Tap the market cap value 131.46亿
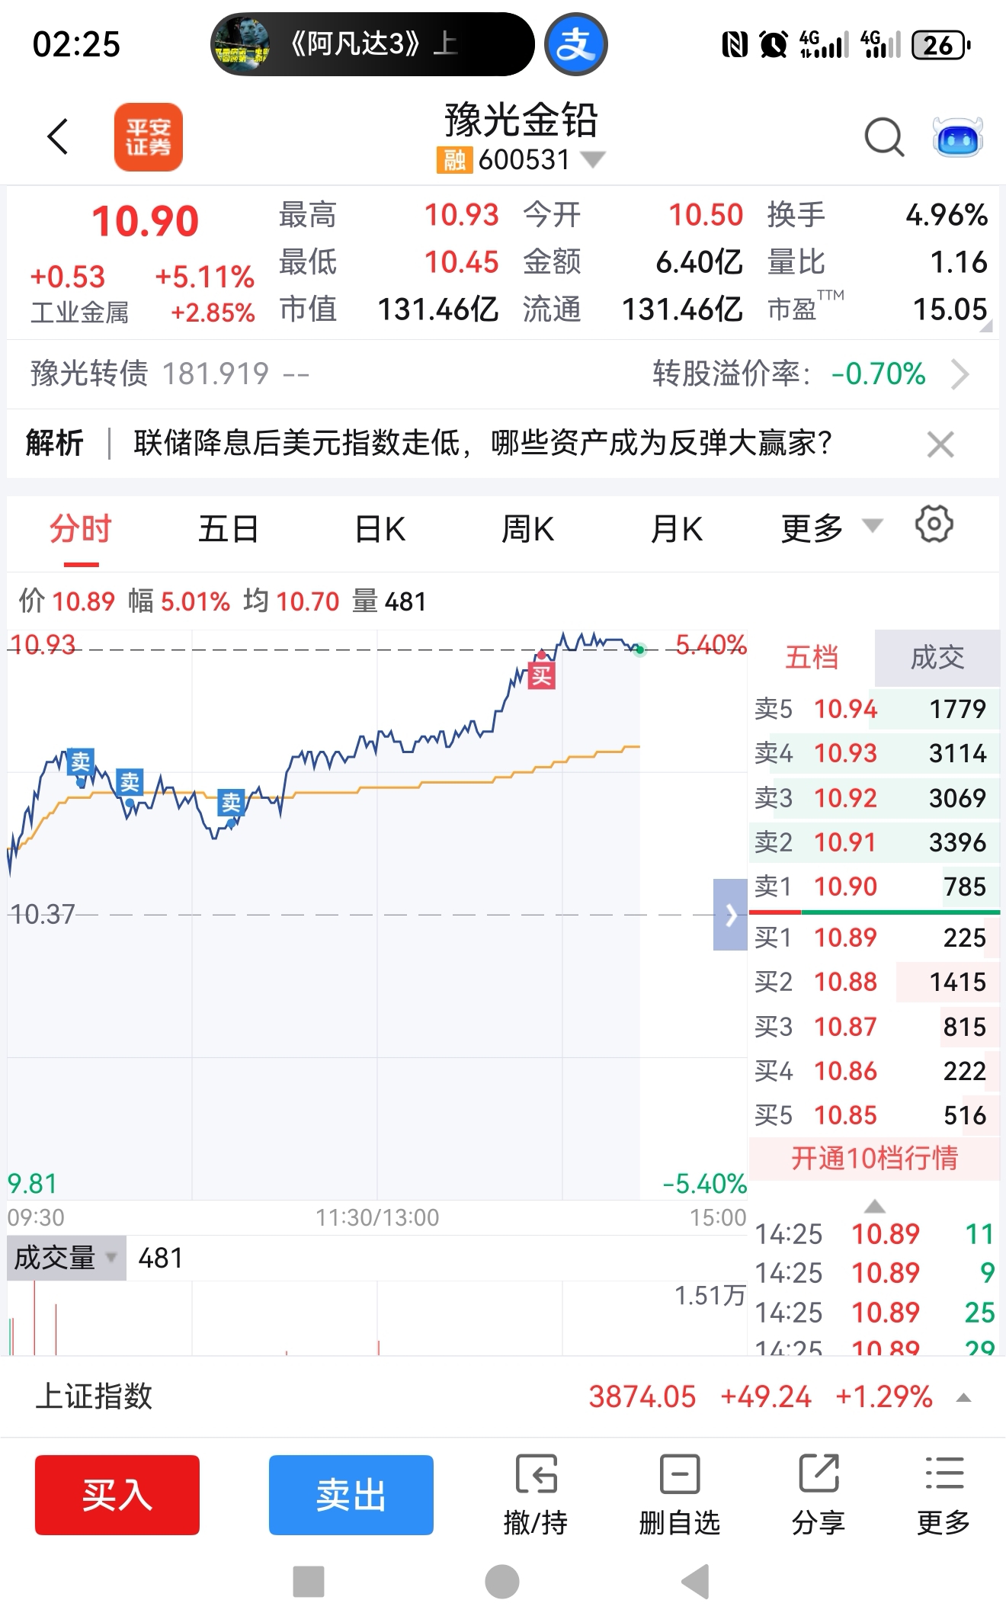Screen dimensions: 1006x1616 point(438,309)
